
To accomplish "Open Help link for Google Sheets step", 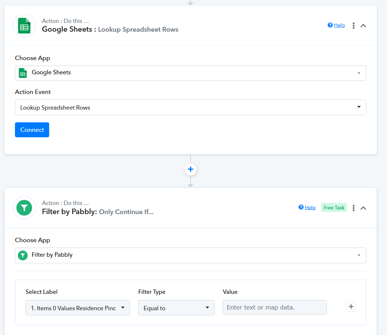I will click(x=339, y=25).
